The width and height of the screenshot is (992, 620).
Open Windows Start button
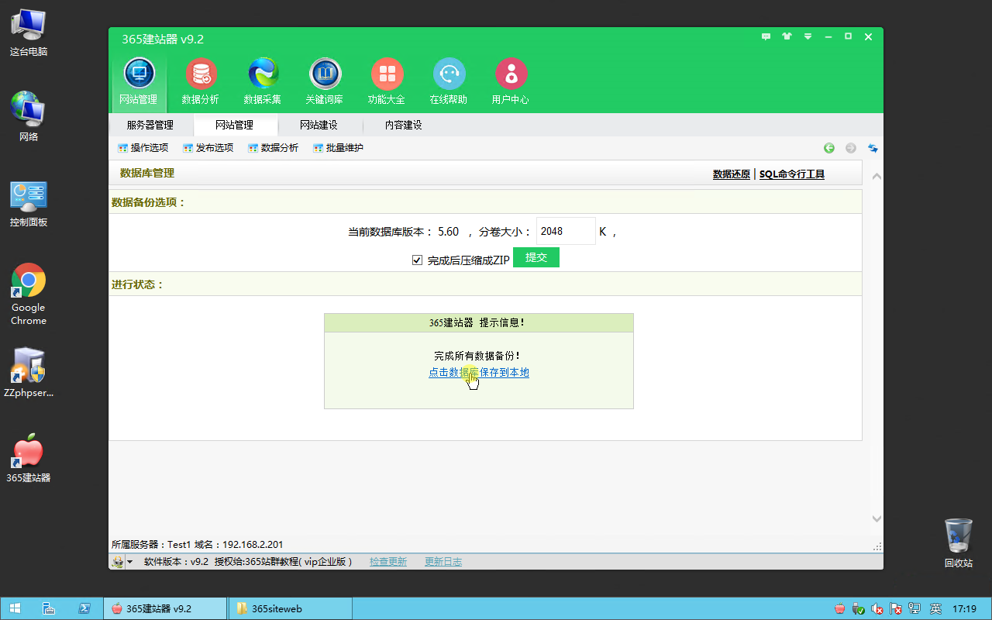15,608
